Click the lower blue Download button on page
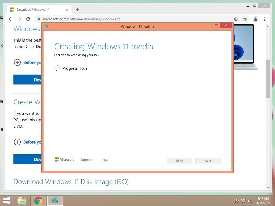This screenshot has width=275, height=206. [28, 159]
